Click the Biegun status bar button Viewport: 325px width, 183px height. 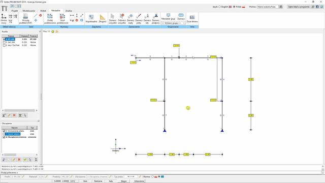click(x=124, y=181)
